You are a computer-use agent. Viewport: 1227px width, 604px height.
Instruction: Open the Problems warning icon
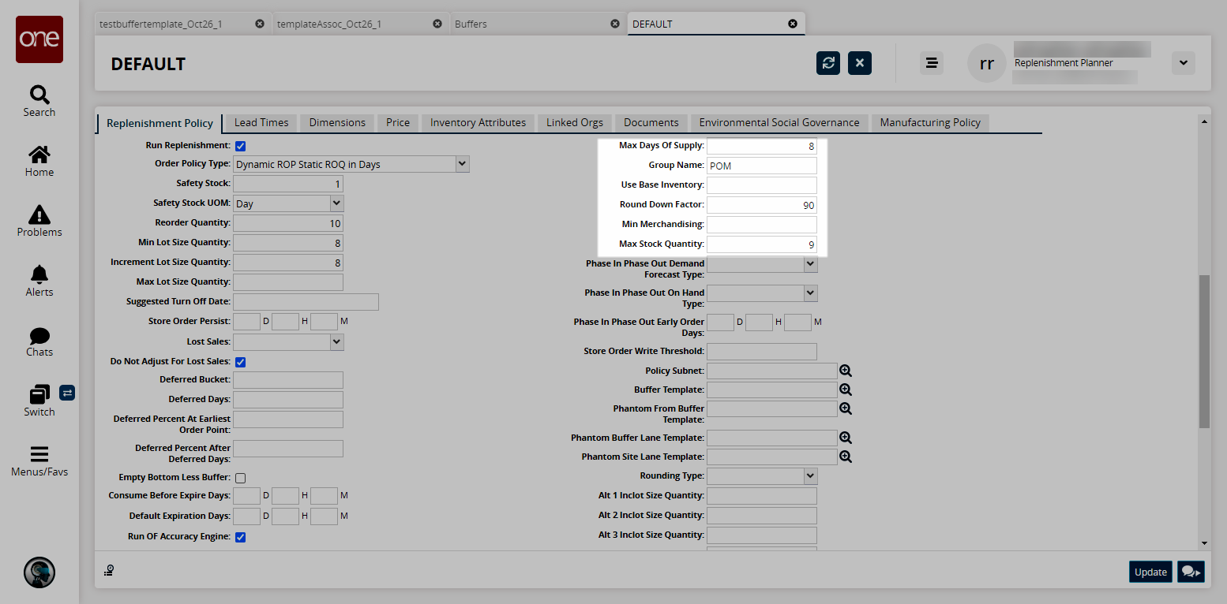pyautogui.click(x=39, y=221)
